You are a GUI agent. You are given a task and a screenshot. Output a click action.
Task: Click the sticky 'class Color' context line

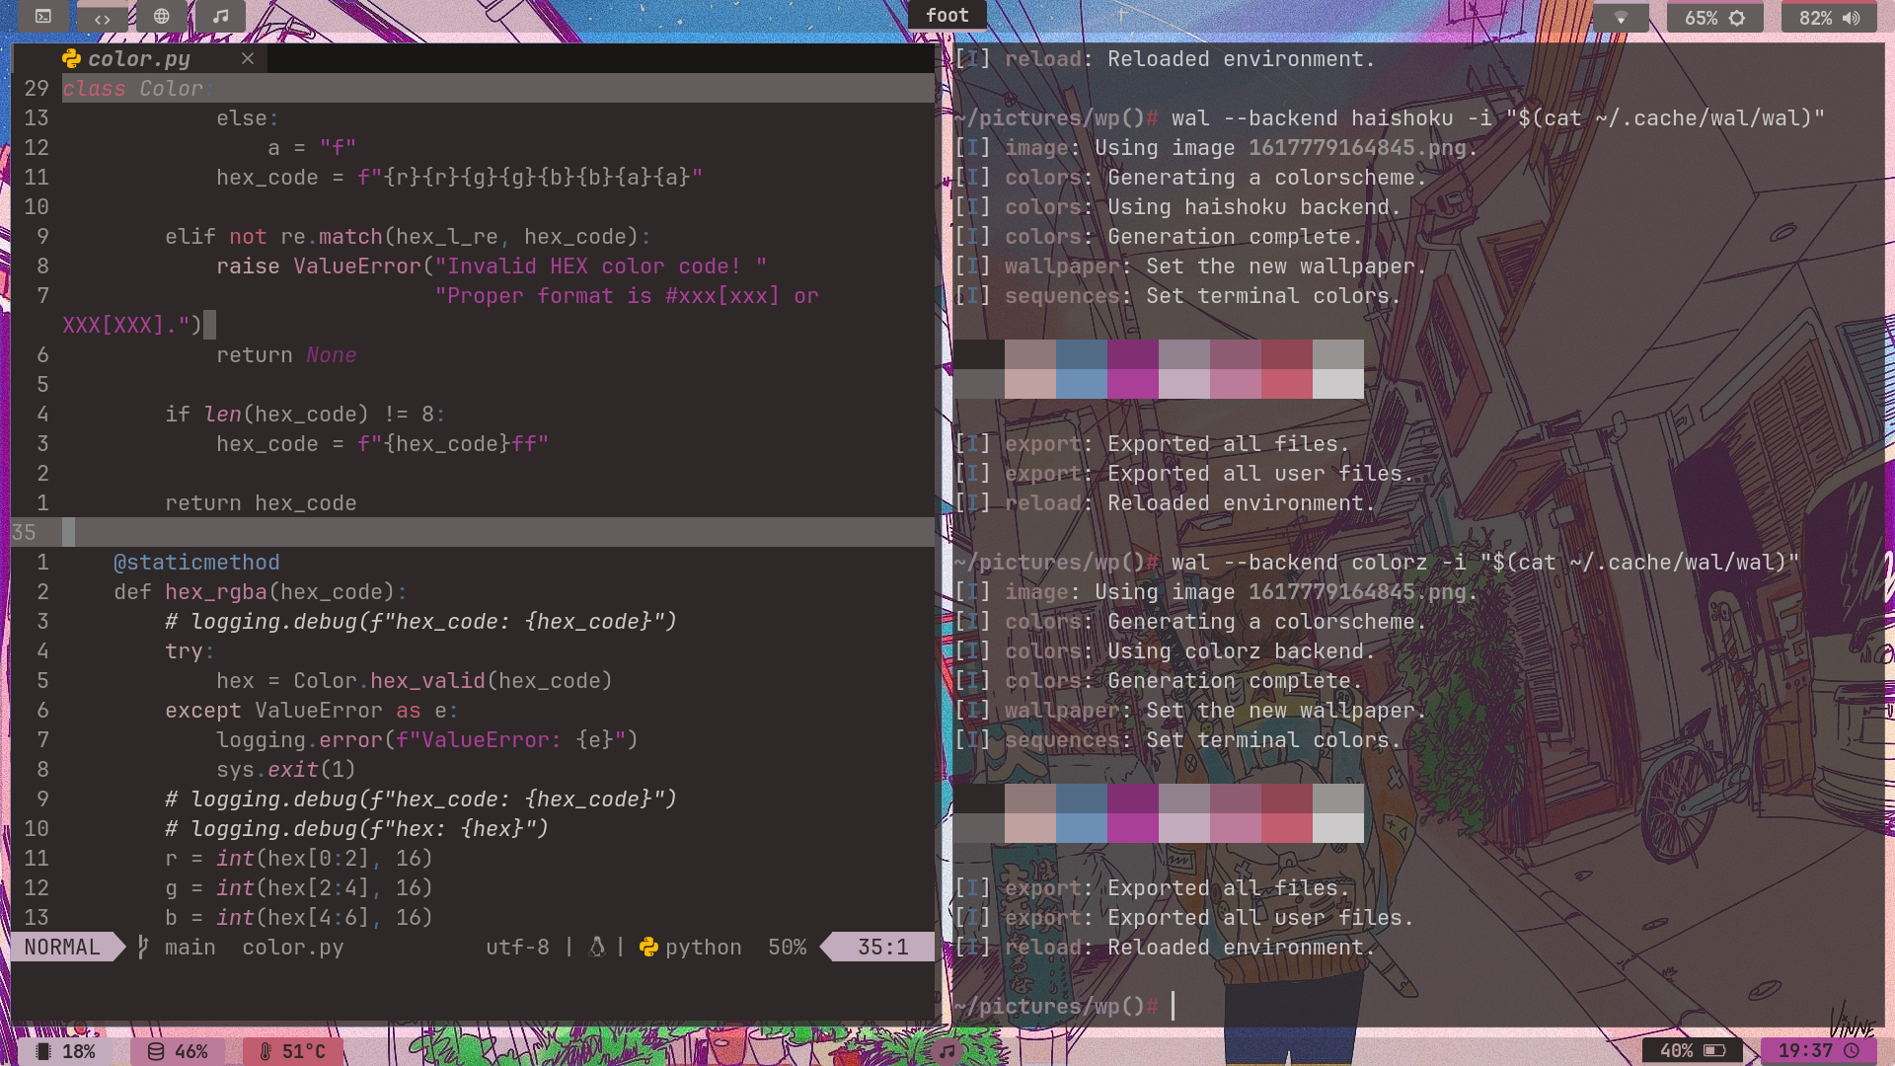tap(497, 89)
